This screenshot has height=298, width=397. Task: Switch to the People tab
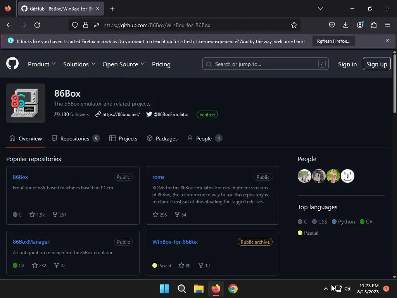coord(205,139)
